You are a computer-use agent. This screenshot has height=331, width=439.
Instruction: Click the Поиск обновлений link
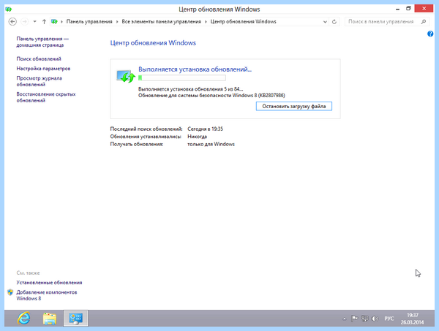(39, 58)
